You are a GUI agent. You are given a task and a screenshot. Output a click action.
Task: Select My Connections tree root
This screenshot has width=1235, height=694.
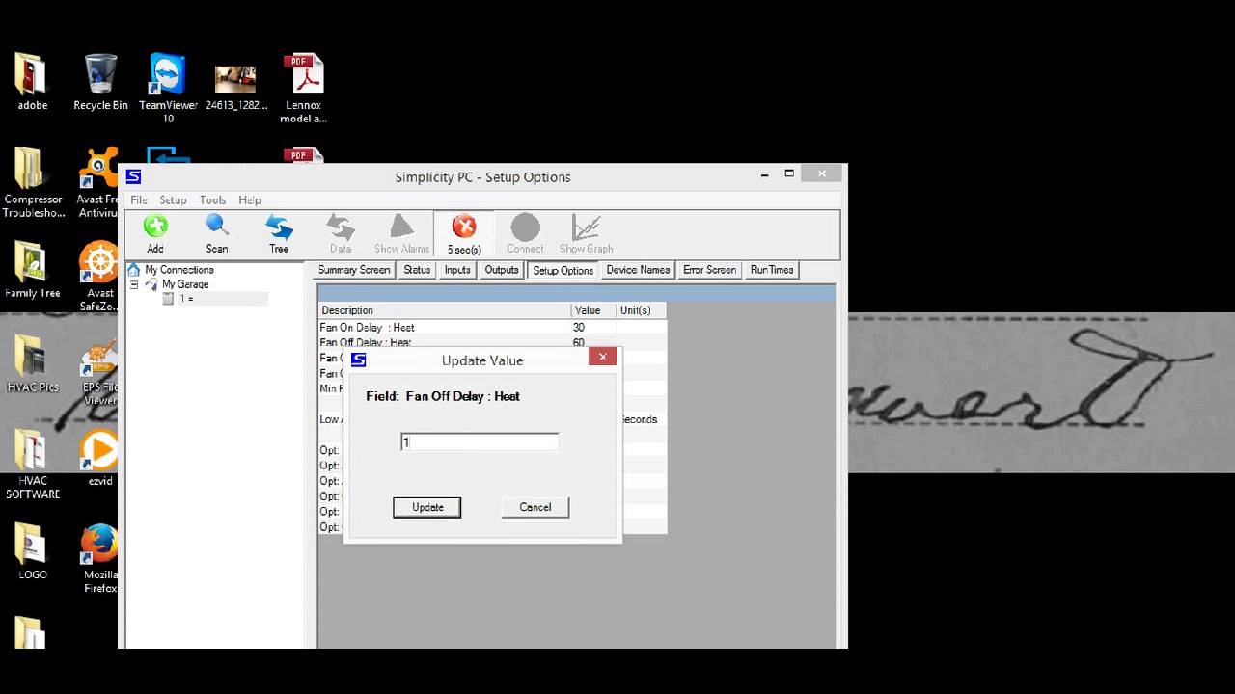coord(179,270)
